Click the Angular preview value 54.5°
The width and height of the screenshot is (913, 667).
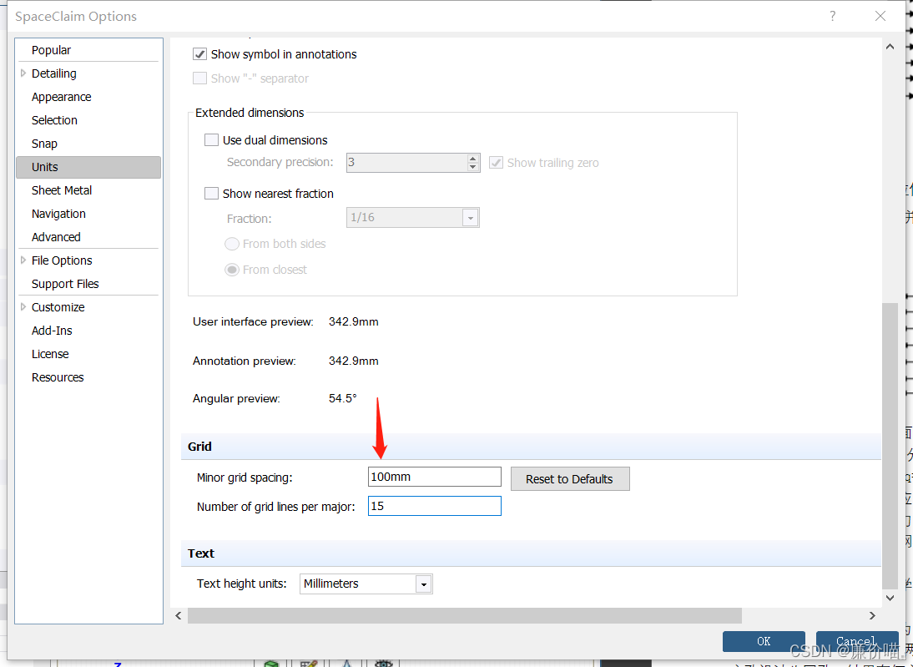[x=342, y=398]
